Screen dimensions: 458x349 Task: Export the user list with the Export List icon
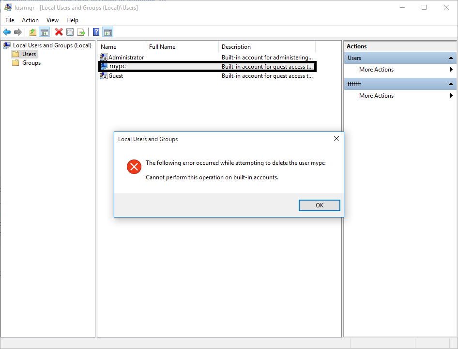click(x=81, y=32)
